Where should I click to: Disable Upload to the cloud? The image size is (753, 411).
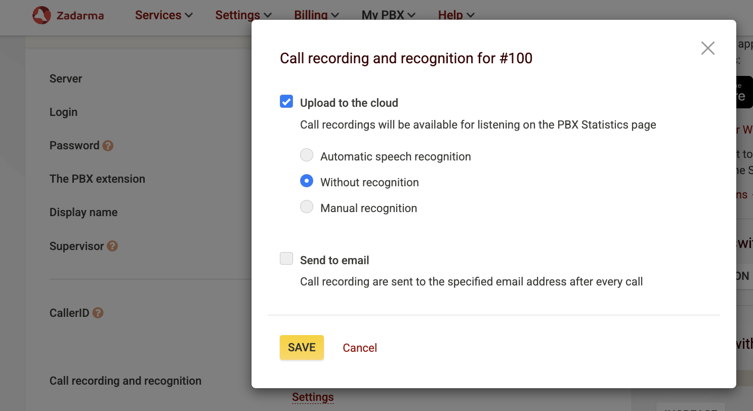pyautogui.click(x=286, y=101)
